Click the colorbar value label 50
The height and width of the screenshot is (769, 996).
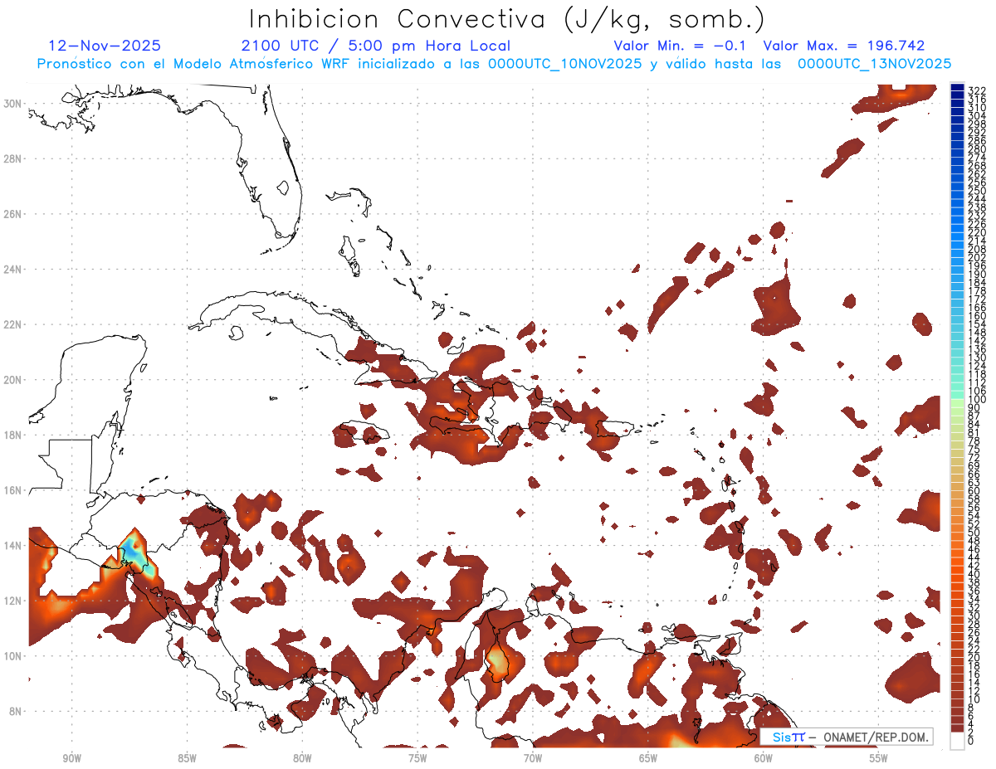point(974,533)
